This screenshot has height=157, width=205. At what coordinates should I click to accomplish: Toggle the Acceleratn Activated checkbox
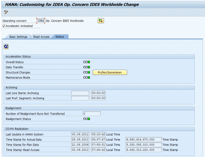point(4,26)
